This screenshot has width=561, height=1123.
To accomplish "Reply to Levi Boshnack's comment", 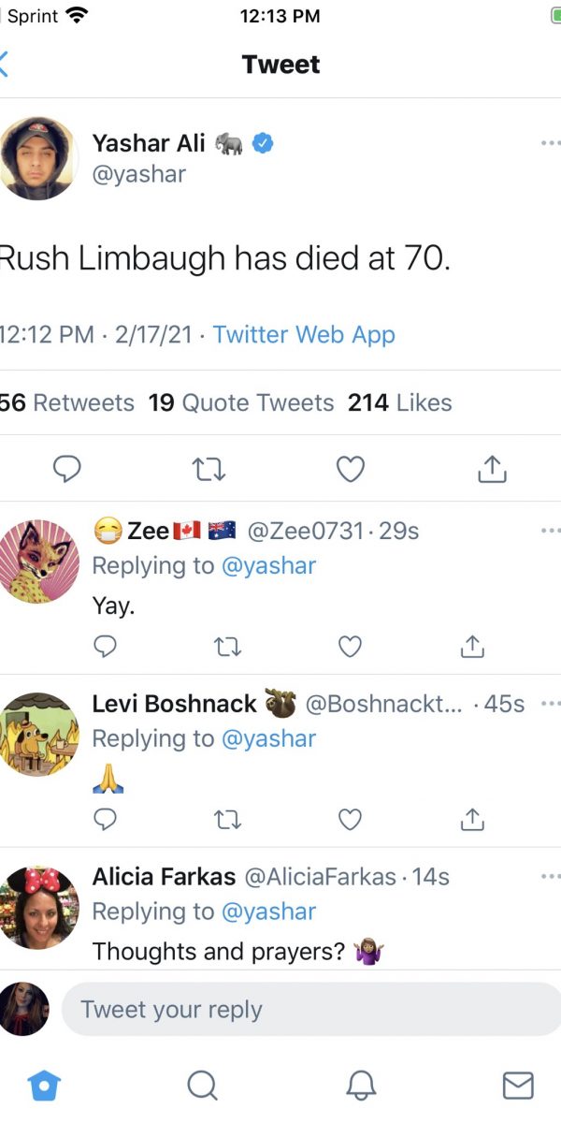I will pyautogui.click(x=107, y=820).
